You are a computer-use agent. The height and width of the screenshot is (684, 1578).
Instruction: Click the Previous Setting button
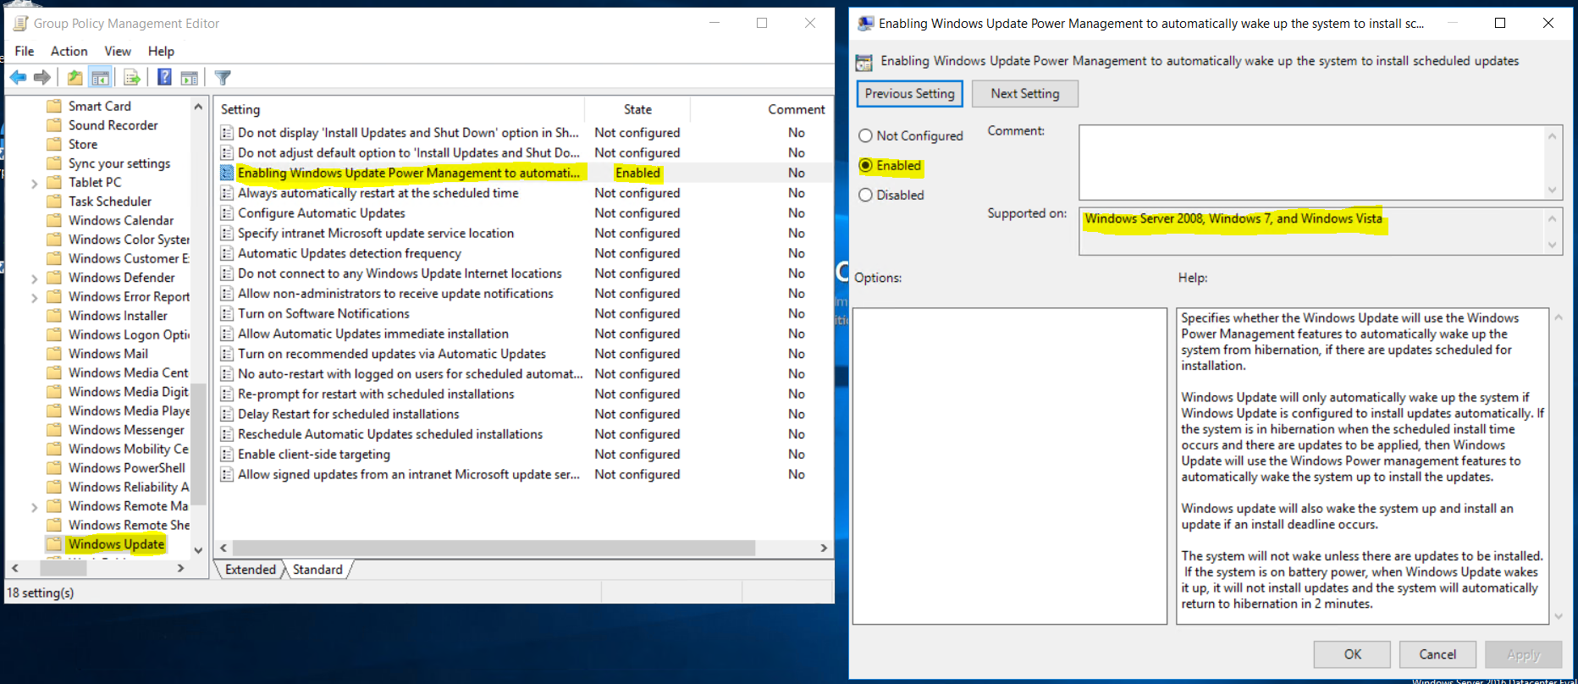pyautogui.click(x=910, y=93)
